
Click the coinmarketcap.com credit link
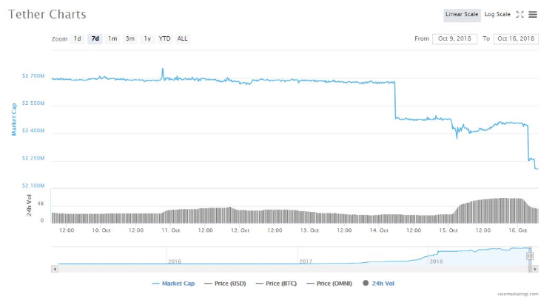[x=518, y=294]
